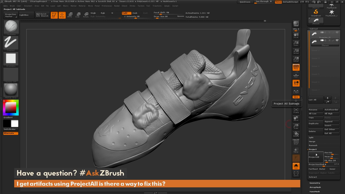Click the QuickSave button
The height and width of the screenshot is (194, 345).
pyautogui.click(x=245, y=2)
